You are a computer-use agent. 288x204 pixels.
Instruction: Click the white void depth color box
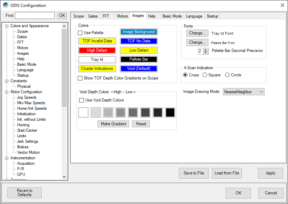coord(83,112)
